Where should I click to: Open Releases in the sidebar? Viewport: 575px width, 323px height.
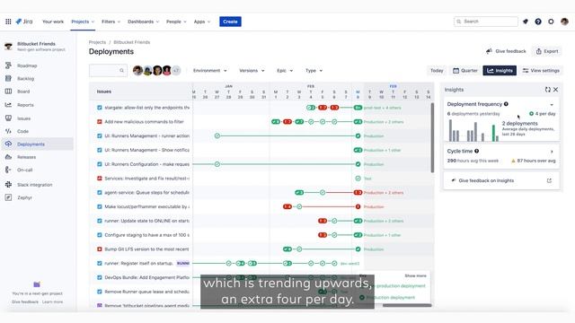coord(26,157)
